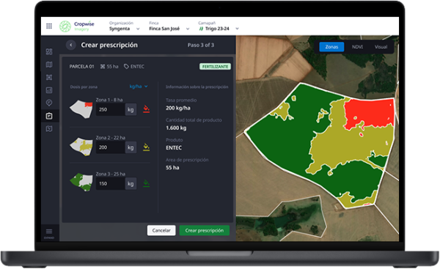Click the wheat icon beside Trigo 23-24
The image size is (440, 269).
201,29
